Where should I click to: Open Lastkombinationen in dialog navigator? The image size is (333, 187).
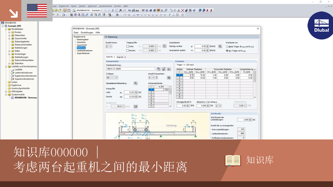pos(85,50)
